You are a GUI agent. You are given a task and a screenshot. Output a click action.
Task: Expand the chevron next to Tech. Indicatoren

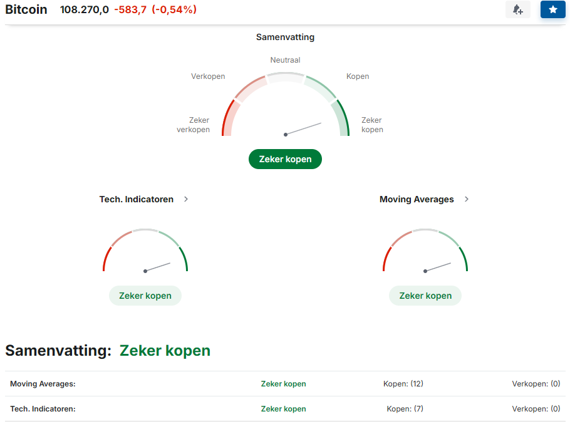point(186,199)
